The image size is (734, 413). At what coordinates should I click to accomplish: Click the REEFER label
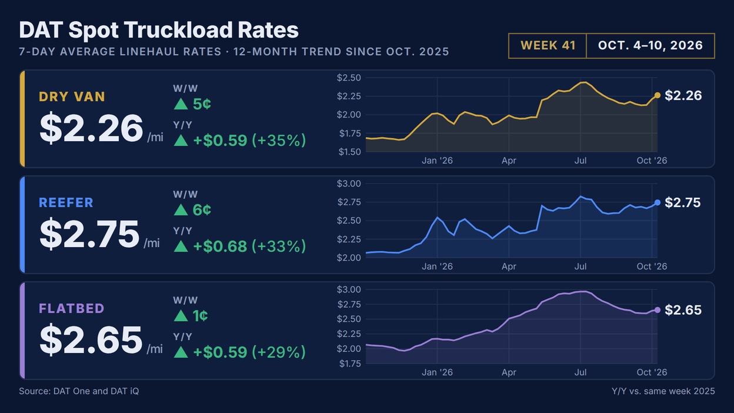click(66, 203)
